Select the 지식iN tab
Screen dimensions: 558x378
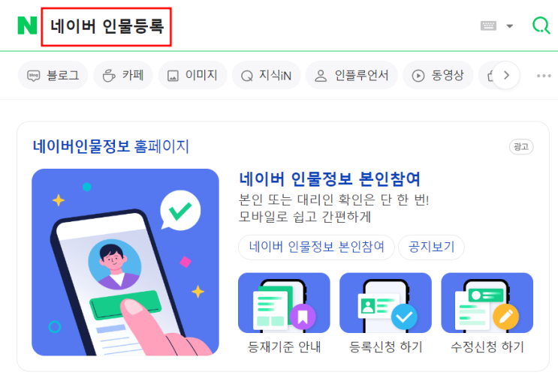click(266, 75)
